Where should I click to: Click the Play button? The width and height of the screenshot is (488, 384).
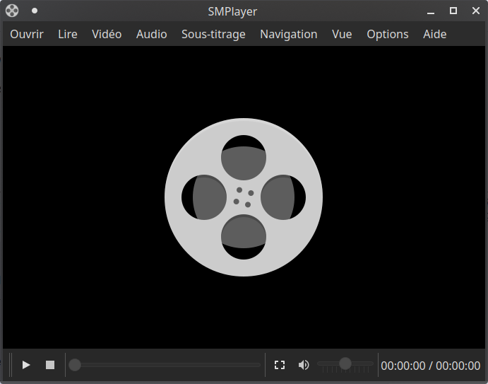(26, 365)
